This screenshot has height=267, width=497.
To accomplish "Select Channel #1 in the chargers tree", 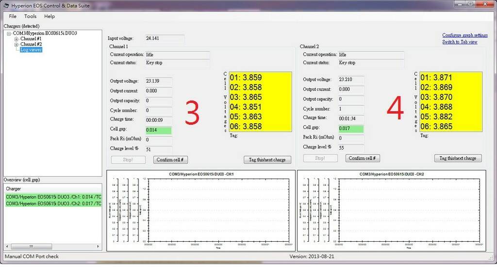I will pyautogui.click(x=31, y=39).
